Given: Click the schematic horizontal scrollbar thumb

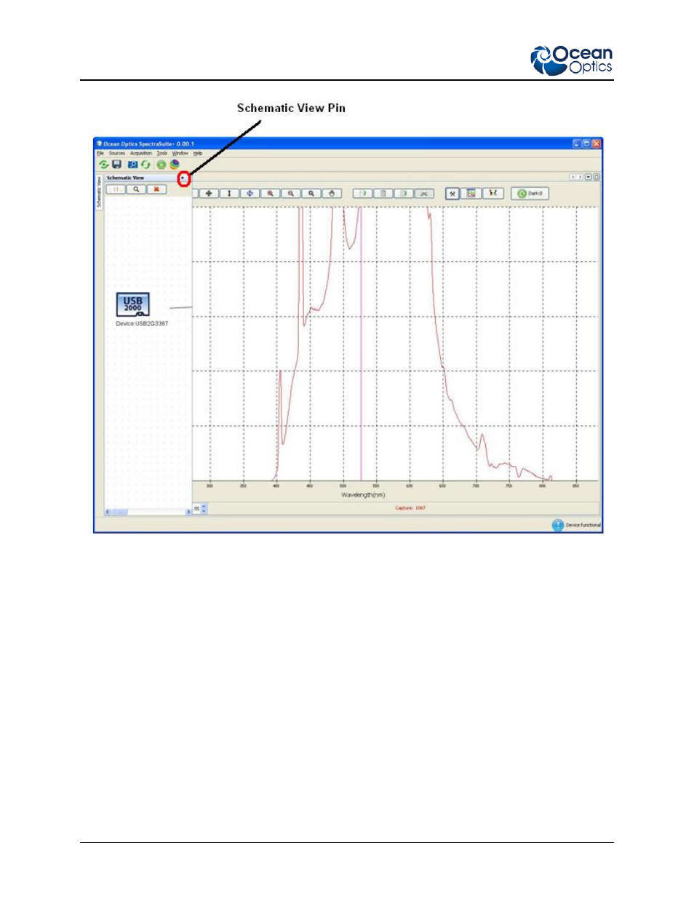Looking at the screenshot, I should tap(120, 512).
